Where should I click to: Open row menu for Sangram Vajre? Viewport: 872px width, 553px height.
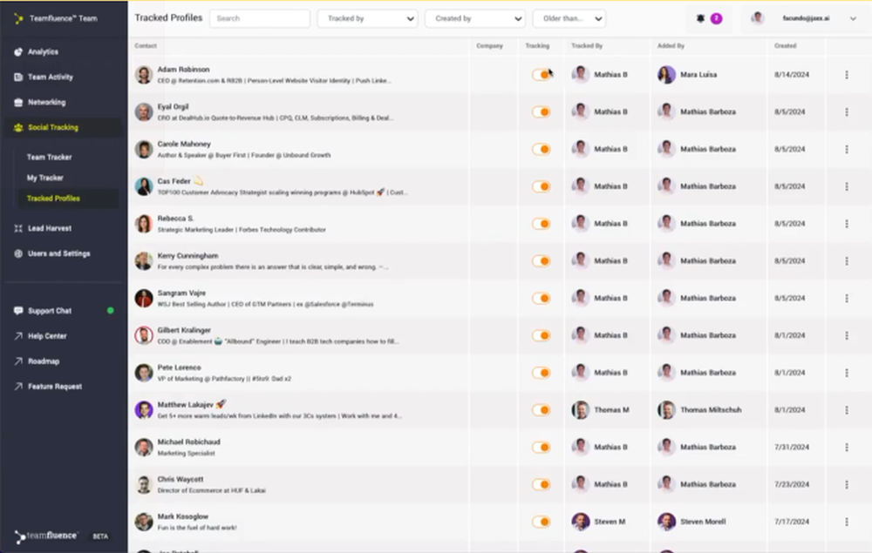point(847,298)
